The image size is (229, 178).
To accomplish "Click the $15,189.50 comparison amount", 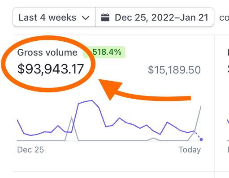I will click(174, 70).
